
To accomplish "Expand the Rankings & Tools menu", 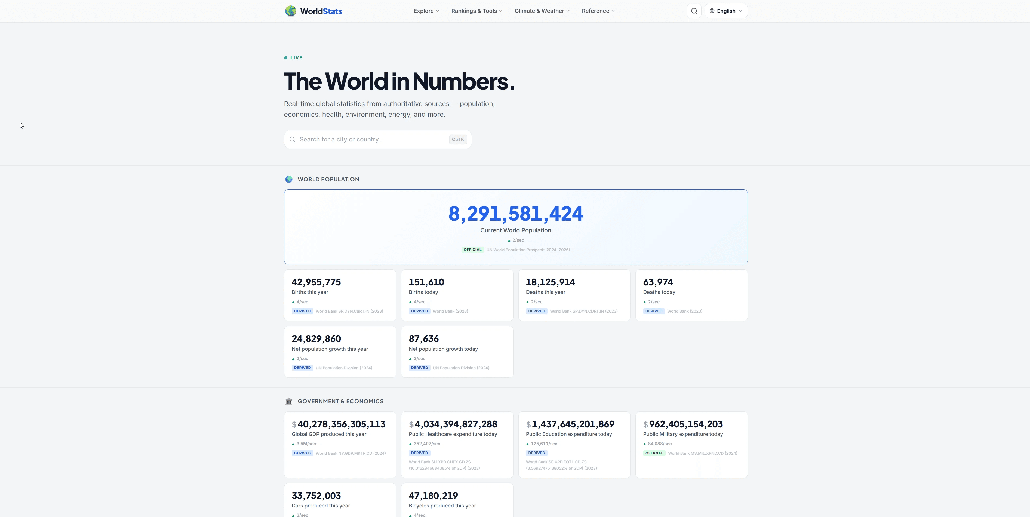I will 476,11.
